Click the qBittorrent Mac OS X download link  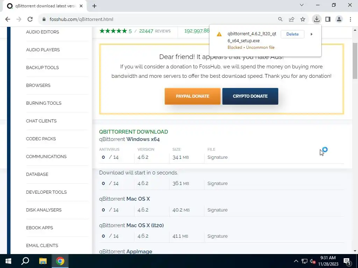[x=124, y=199]
